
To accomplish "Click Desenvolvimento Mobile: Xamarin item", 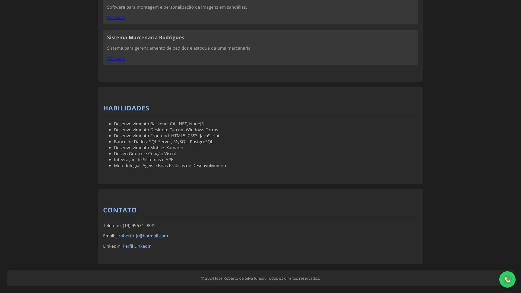I will 148,148.
